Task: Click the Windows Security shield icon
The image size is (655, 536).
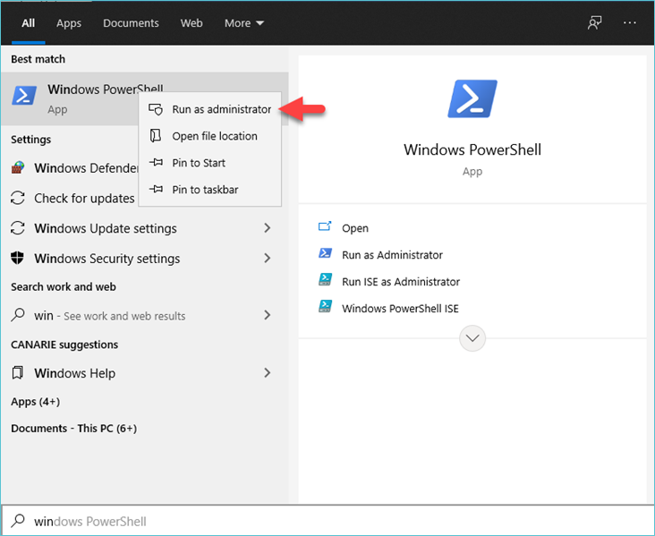Action: 18,259
